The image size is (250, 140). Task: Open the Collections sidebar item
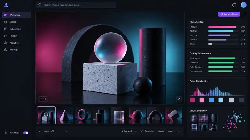point(16,29)
